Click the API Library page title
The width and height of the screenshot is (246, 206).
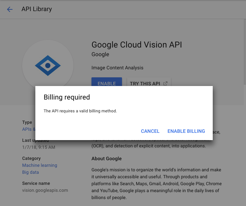(37, 9)
